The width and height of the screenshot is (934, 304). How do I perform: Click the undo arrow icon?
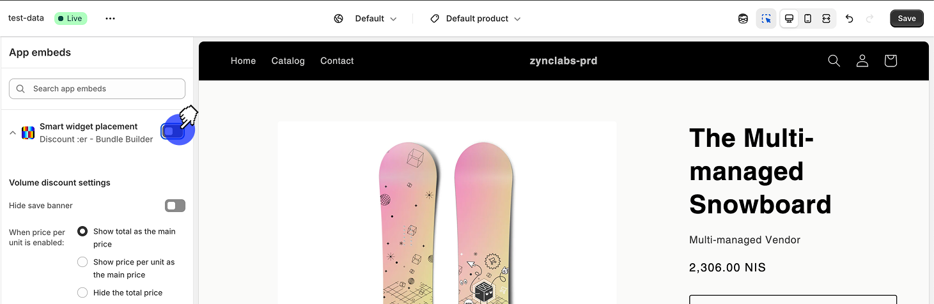coord(849,19)
